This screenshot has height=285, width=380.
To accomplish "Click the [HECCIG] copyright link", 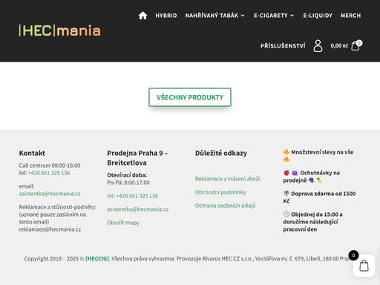I will coord(97,258).
